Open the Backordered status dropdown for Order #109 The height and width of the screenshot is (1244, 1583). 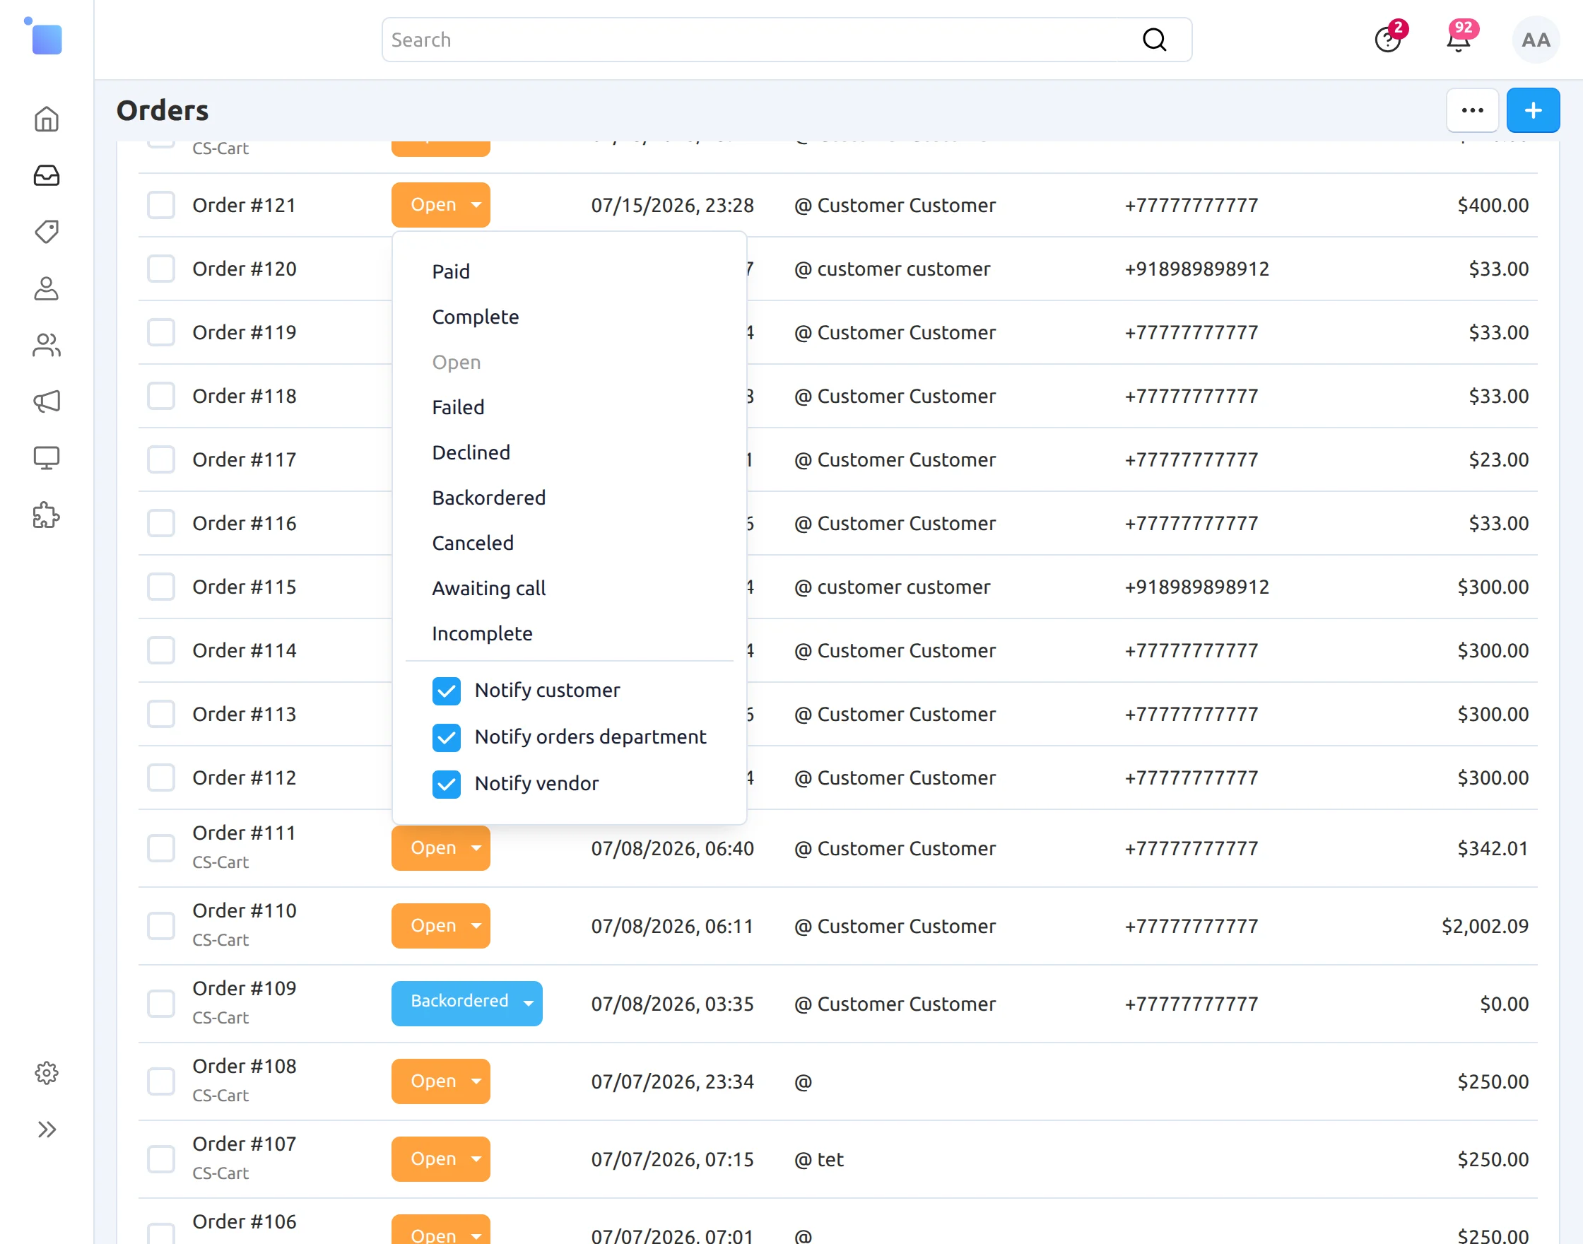(466, 1004)
